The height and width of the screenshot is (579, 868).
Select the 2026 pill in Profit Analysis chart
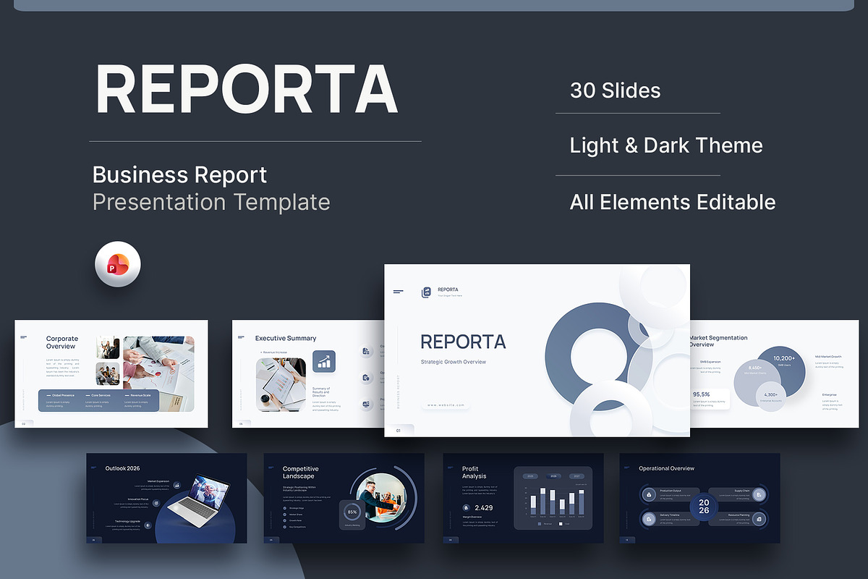553,476
